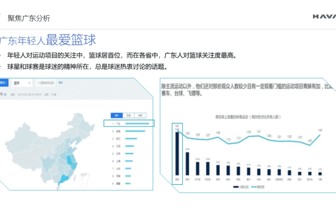Select the active blue 省份 tab
This screenshot has height=212, width=336.
[117, 115]
